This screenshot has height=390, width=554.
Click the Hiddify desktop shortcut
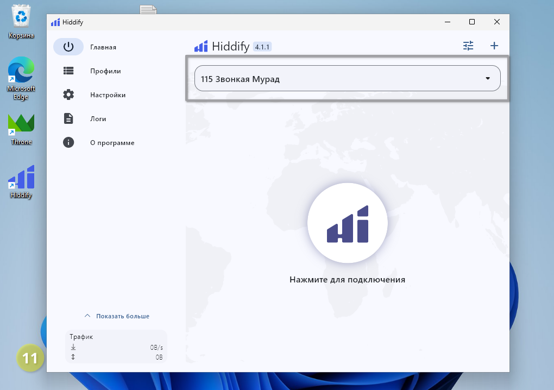[21, 182]
